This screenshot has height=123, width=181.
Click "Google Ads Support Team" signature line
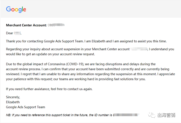point(25,107)
